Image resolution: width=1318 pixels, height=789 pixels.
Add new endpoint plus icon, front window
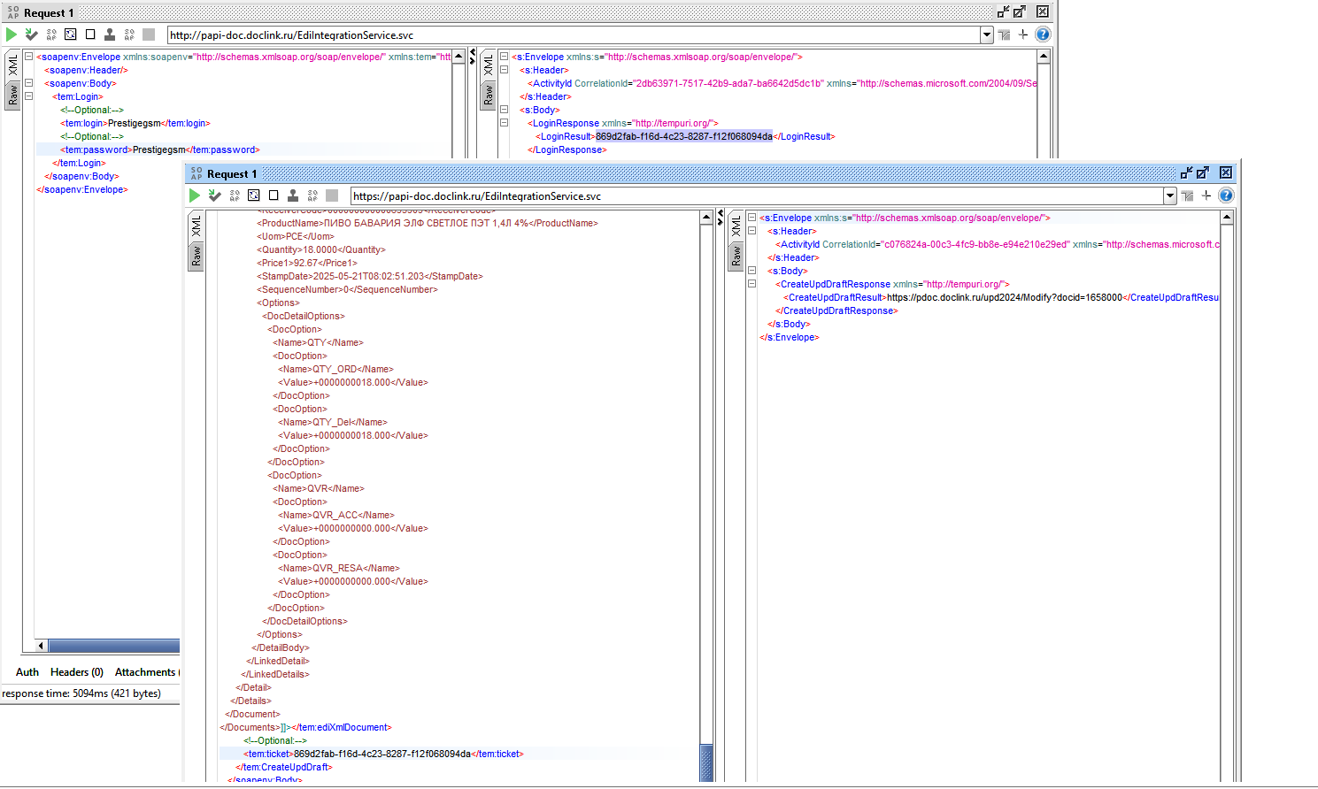(1206, 195)
